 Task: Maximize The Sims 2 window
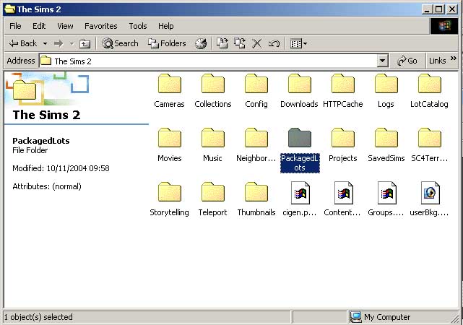click(438, 9)
